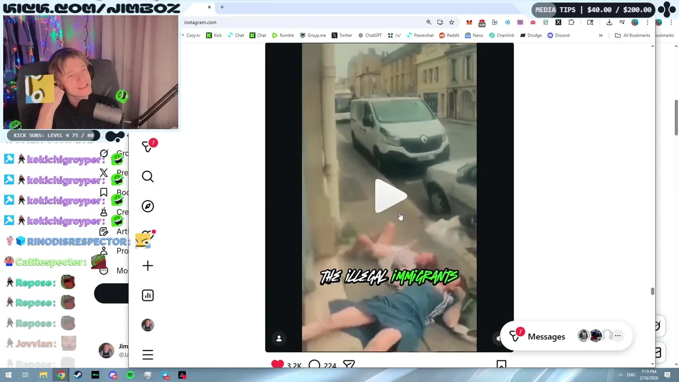Click the browser page vertical scrollbar thumb

coord(652,292)
